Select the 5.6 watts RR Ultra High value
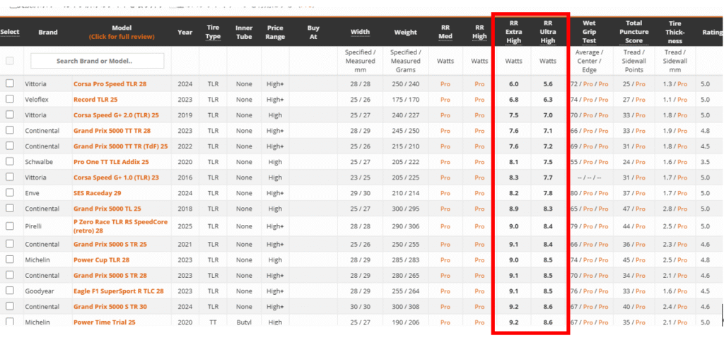Image resolution: width=724 pixels, height=338 pixels. (x=548, y=84)
